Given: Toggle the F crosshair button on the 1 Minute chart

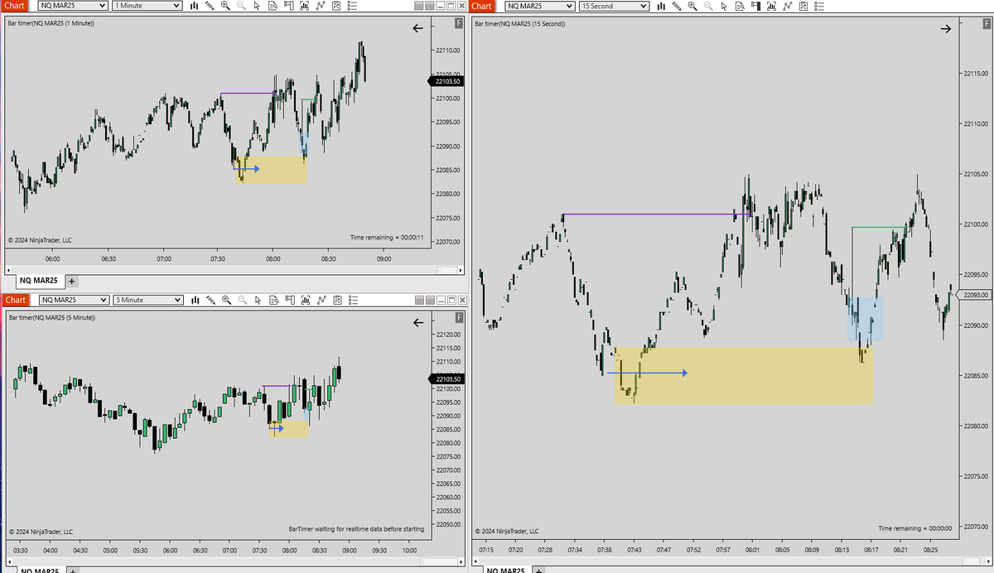Looking at the screenshot, I should coord(458,23).
